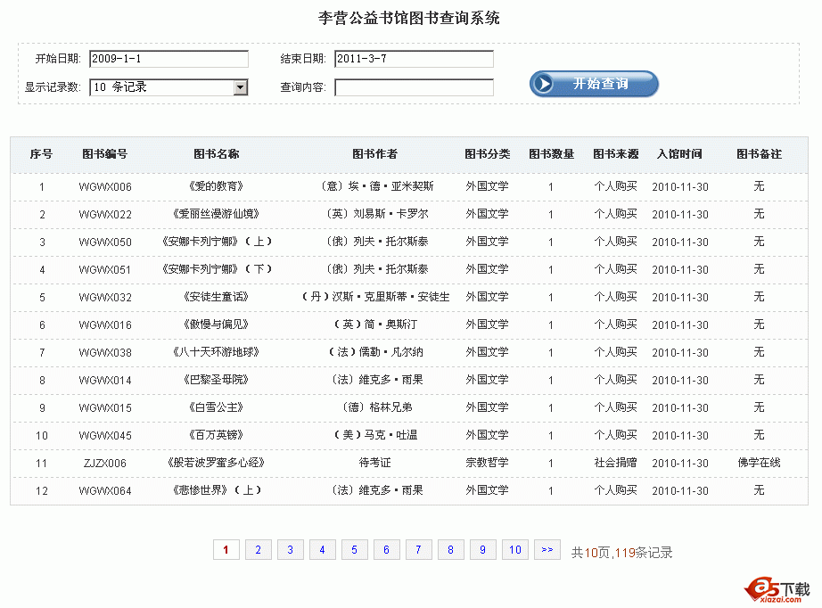The image size is (822, 608).
Task: Click the 结束日期 end date field
Action: 414,59
